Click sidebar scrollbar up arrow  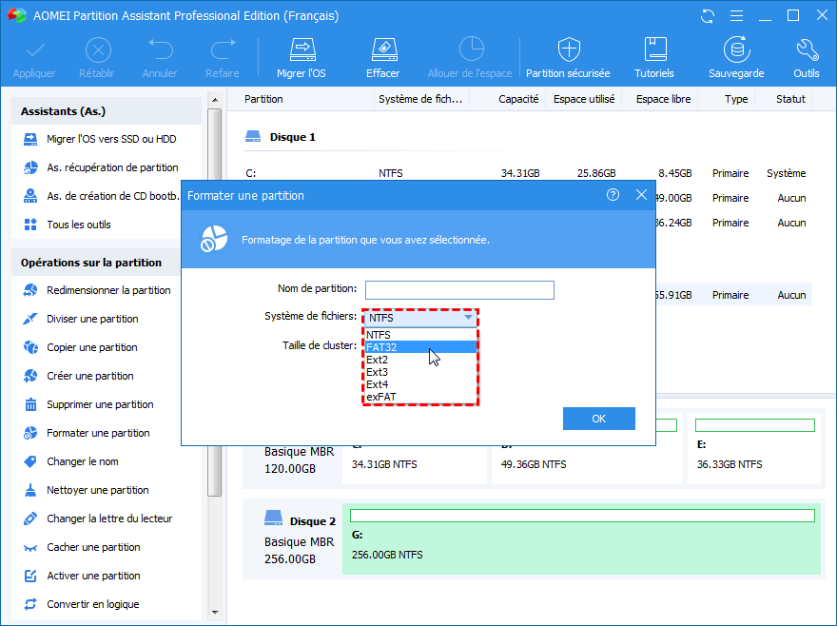point(215,101)
